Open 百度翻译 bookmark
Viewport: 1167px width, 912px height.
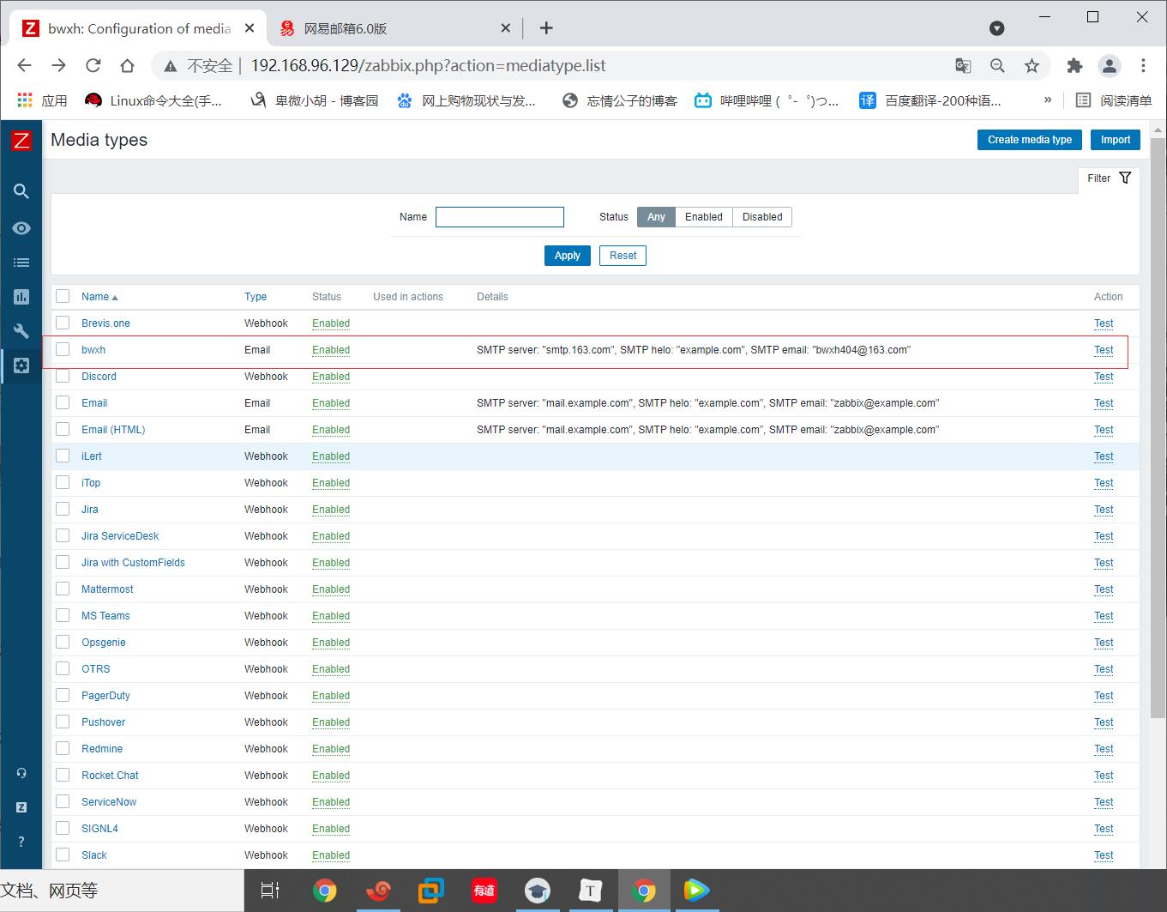930,100
